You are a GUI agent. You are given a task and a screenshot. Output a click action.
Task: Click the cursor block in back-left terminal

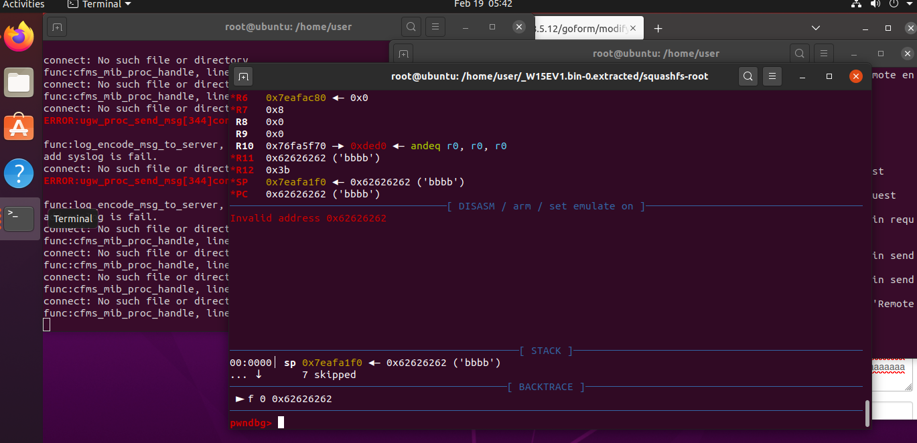[46, 325]
